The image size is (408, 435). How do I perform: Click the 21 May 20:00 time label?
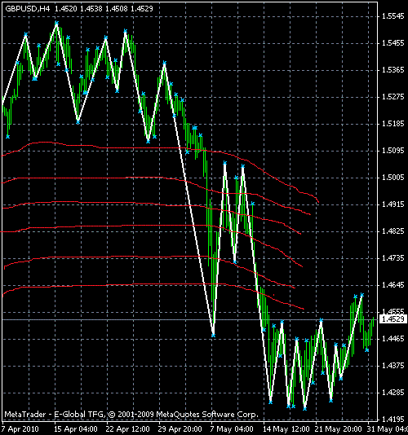tap(339, 429)
